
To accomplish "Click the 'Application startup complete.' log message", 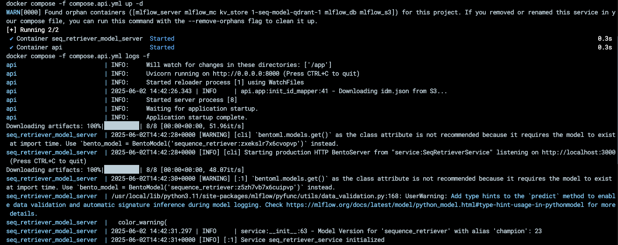I will click(197, 117).
